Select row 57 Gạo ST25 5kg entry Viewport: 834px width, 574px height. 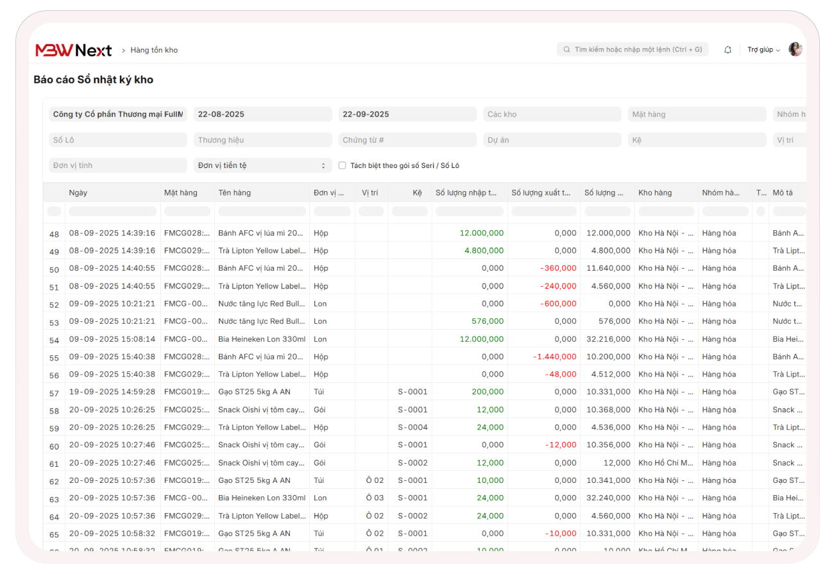click(254, 392)
